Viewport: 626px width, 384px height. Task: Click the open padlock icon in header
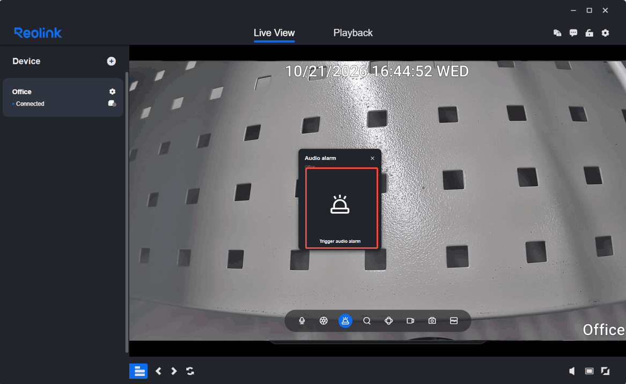click(x=590, y=33)
